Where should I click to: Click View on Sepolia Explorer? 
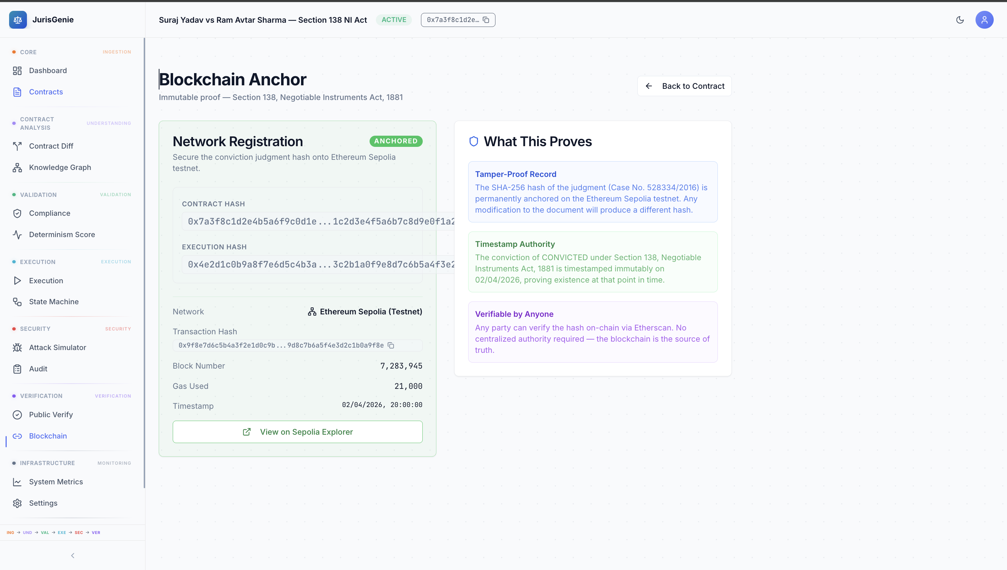[298, 432]
